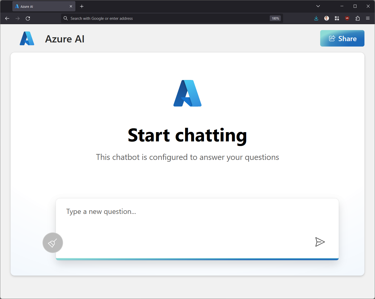The height and width of the screenshot is (299, 375).
Task: Click the 'Azure AI' header title
Action: point(65,39)
